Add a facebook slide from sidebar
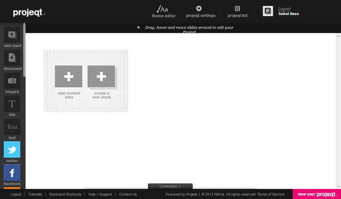The height and width of the screenshot is (199, 341). [12, 172]
